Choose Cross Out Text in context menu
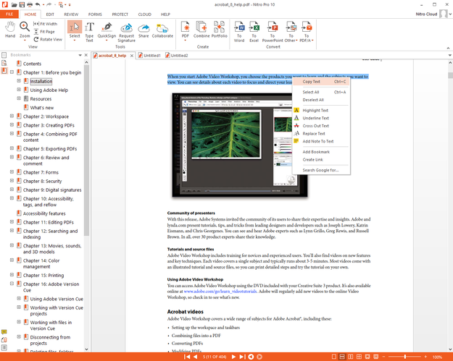The width and height of the screenshot is (453, 361). click(321, 126)
